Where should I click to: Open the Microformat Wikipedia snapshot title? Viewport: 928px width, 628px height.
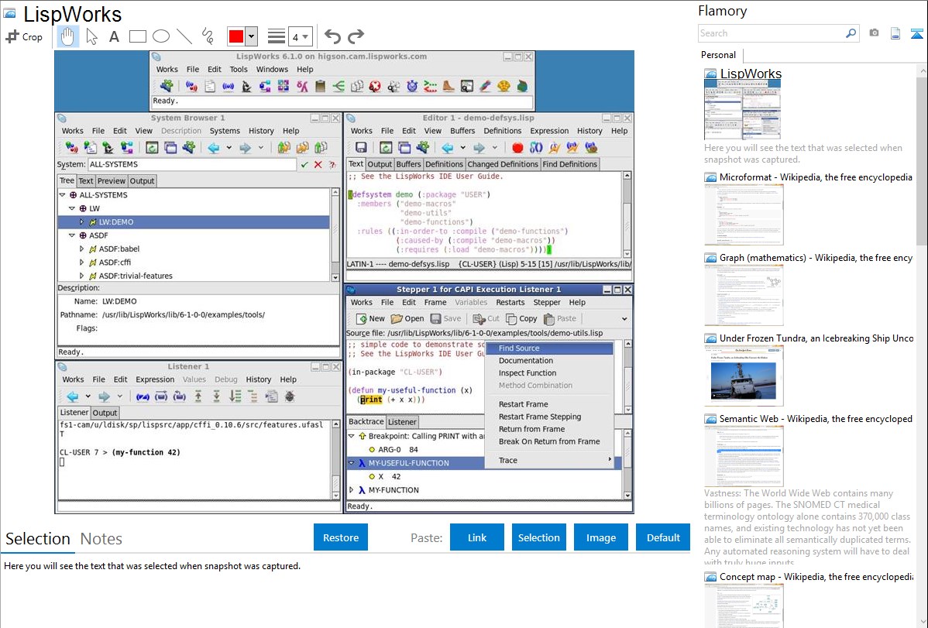tap(816, 177)
